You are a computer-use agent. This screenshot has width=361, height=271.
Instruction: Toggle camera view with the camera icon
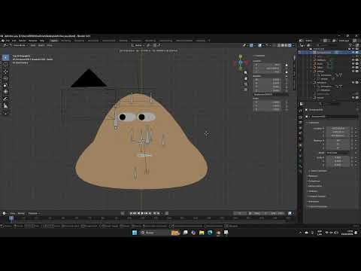(245, 84)
